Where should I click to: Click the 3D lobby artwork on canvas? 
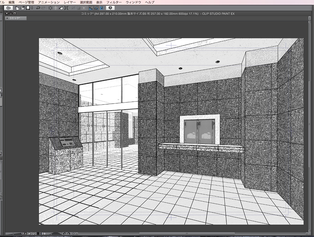pos(171,131)
